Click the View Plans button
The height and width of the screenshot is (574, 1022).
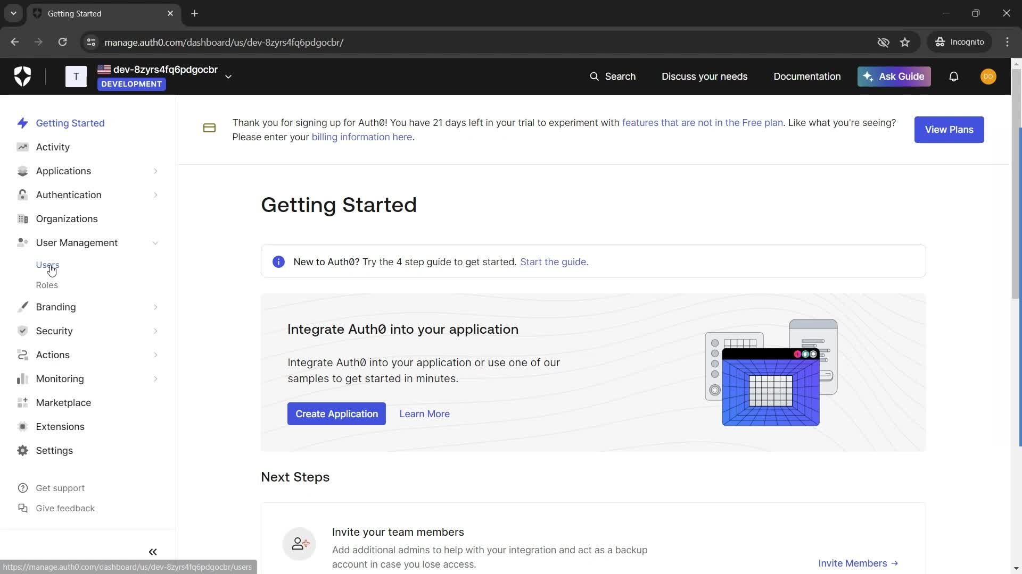click(x=949, y=130)
